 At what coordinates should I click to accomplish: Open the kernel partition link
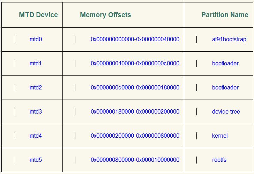[220, 136]
